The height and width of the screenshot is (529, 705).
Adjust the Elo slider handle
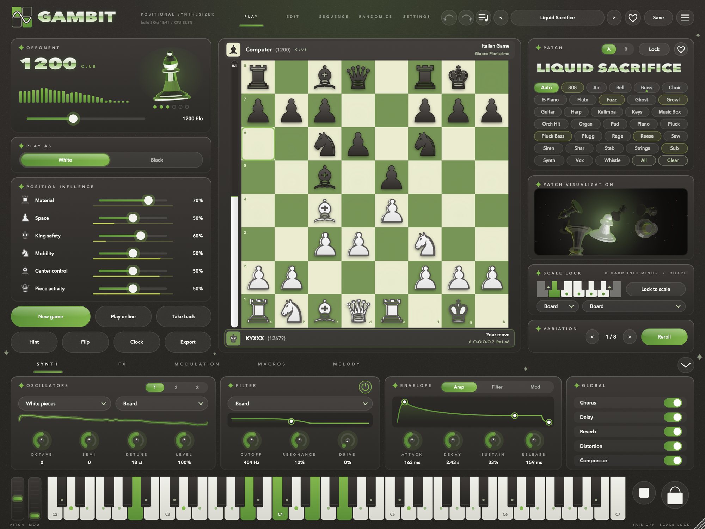coord(73,119)
